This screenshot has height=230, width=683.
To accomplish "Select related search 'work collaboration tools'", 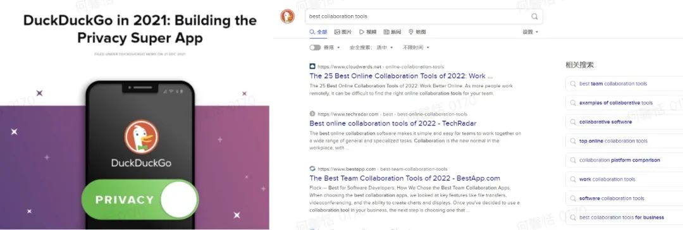I will coord(624,179).
